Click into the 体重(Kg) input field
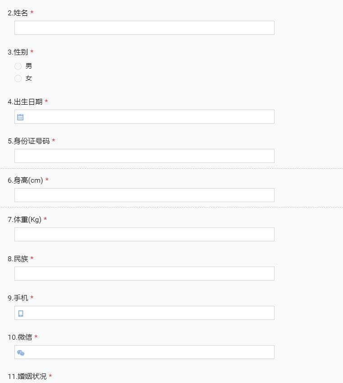343x383 pixels. pos(144,235)
